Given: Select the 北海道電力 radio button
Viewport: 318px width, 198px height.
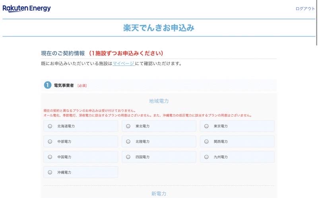Looking at the screenshot, I should pos(50,126).
